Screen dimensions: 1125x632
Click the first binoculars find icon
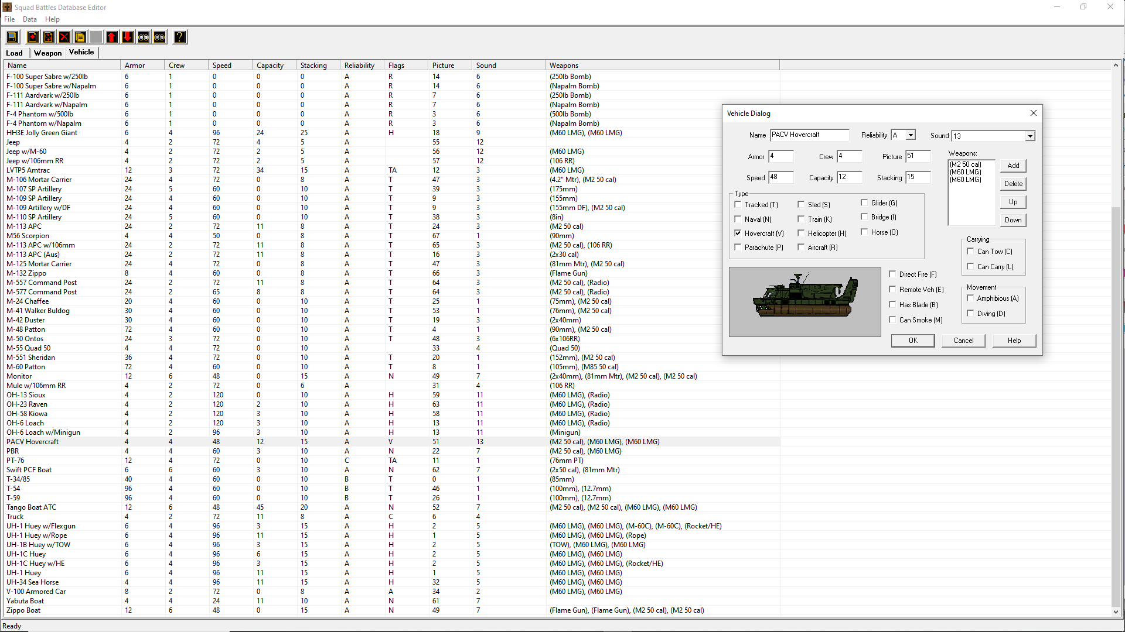coord(144,37)
